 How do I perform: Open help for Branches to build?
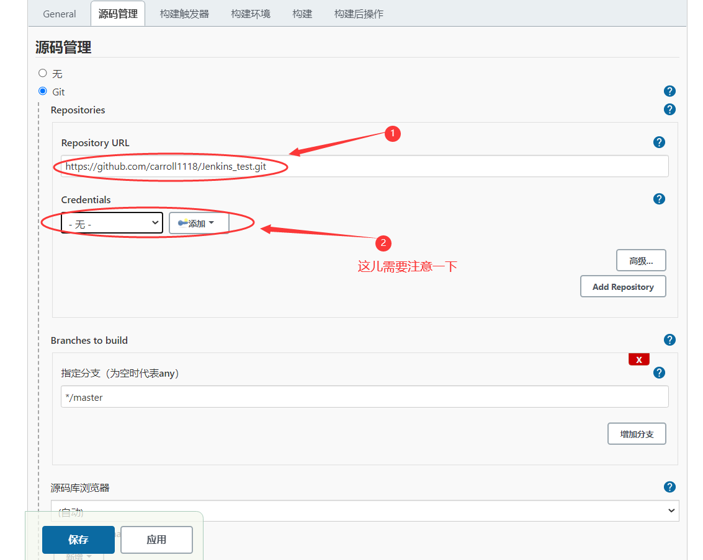pyautogui.click(x=669, y=339)
